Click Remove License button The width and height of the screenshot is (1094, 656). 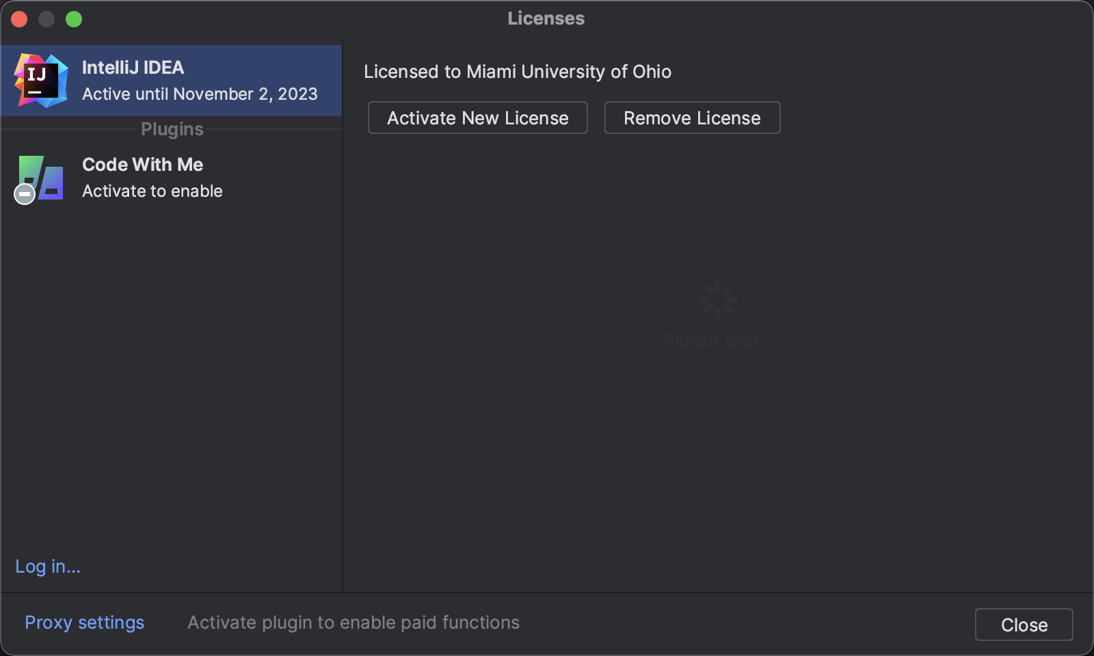pos(692,118)
